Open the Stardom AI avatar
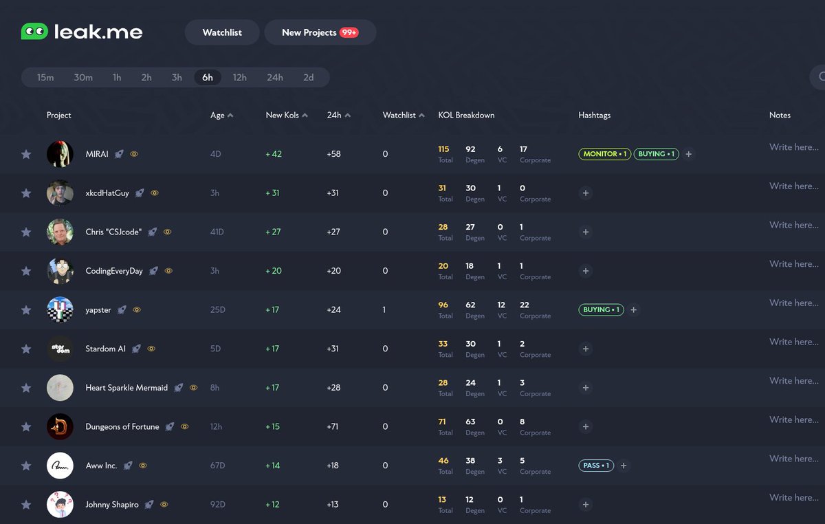The image size is (825, 524). (60, 349)
